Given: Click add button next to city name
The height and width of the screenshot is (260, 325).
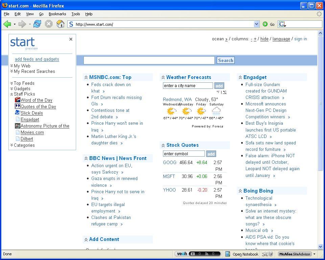Looking at the screenshot, I should (219, 86).
